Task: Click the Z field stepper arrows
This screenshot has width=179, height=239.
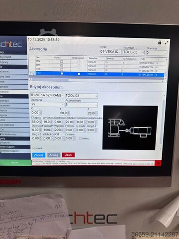Action: [96, 114]
